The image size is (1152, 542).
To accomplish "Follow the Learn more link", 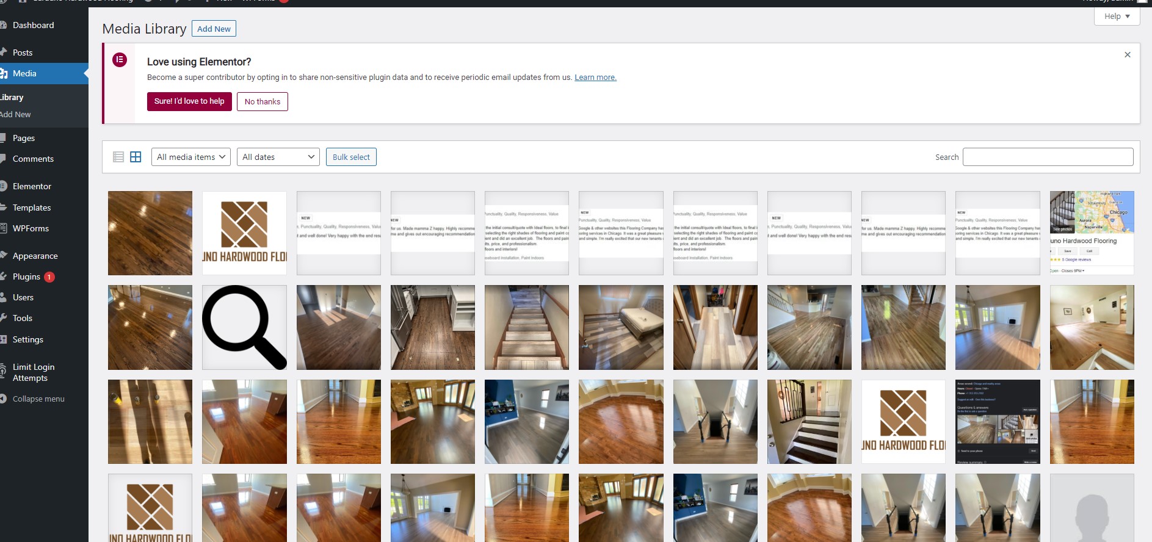I will (x=595, y=78).
